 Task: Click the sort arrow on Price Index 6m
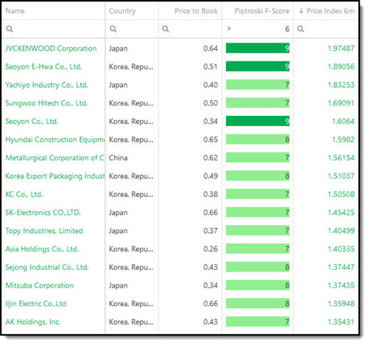click(x=301, y=11)
